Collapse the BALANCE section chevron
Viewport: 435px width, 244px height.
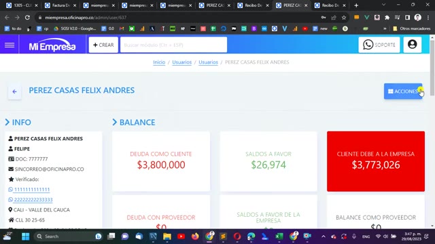point(115,122)
